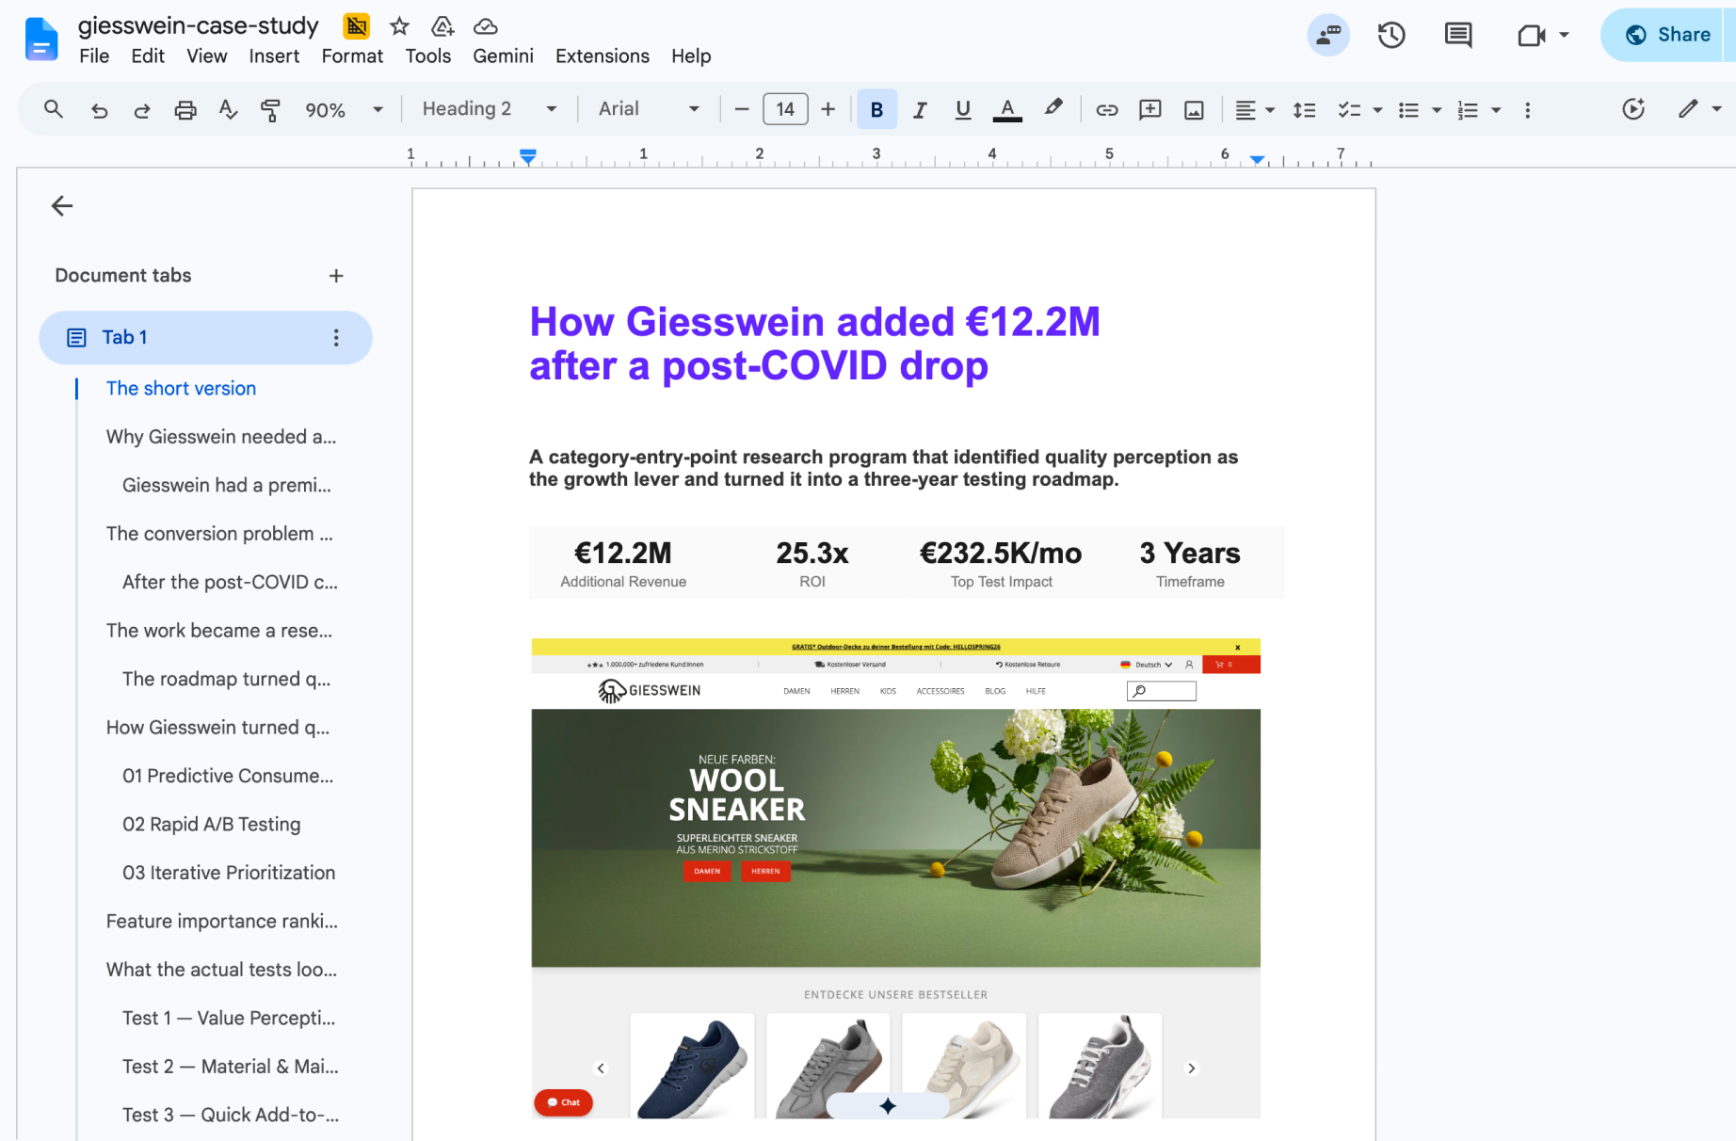The image size is (1736, 1141).
Task: Click the font size field
Action: 785,110
